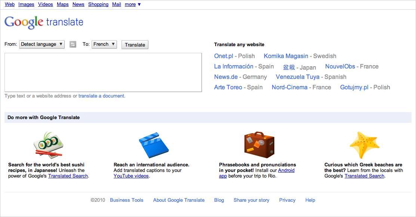Open Translated Search link under Greek beaches
This screenshot has width=416, height=217.
[364, 176]
